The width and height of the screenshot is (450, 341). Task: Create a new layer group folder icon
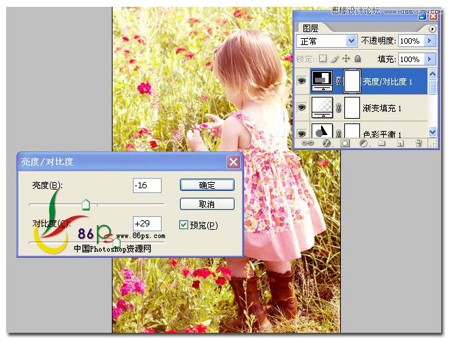coord(381,143)
